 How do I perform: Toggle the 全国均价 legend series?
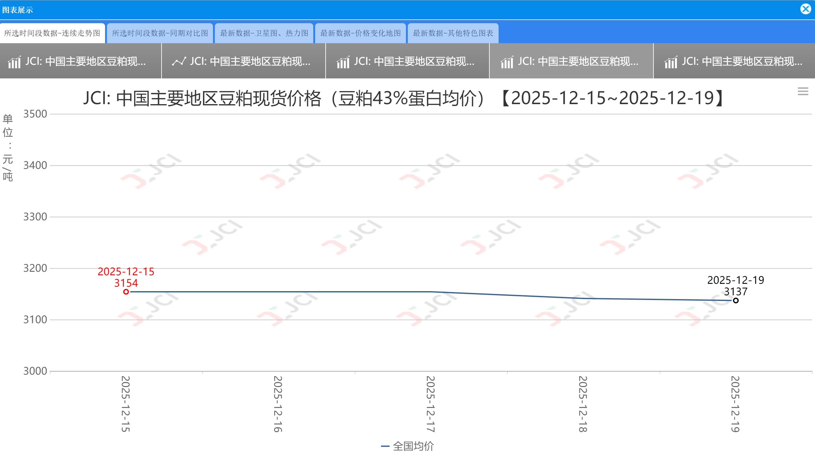(413, 446)
